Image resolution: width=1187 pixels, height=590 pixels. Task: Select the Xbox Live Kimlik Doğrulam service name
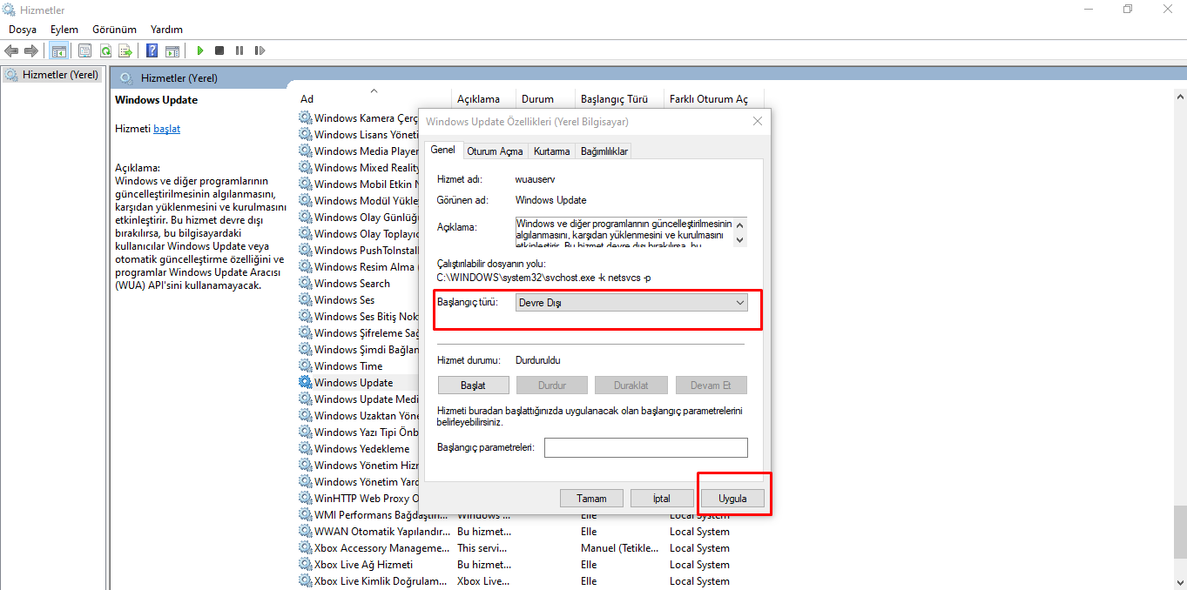click(382, 580)
